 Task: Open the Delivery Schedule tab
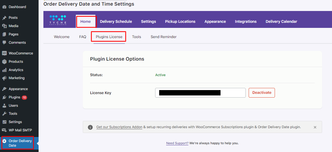coord(116,21)
